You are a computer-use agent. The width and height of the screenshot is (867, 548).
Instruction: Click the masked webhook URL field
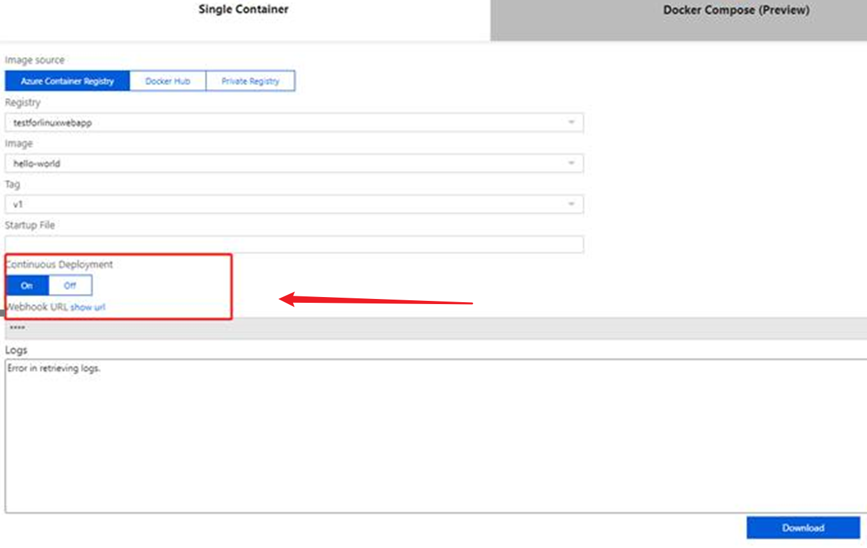coord(435,328)
